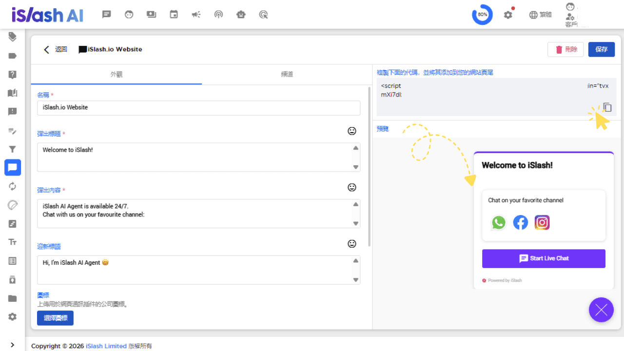Screen dimensions: 624x351
Task: Open the calendar icon in top navigation
Action: (x=174, y=15)
